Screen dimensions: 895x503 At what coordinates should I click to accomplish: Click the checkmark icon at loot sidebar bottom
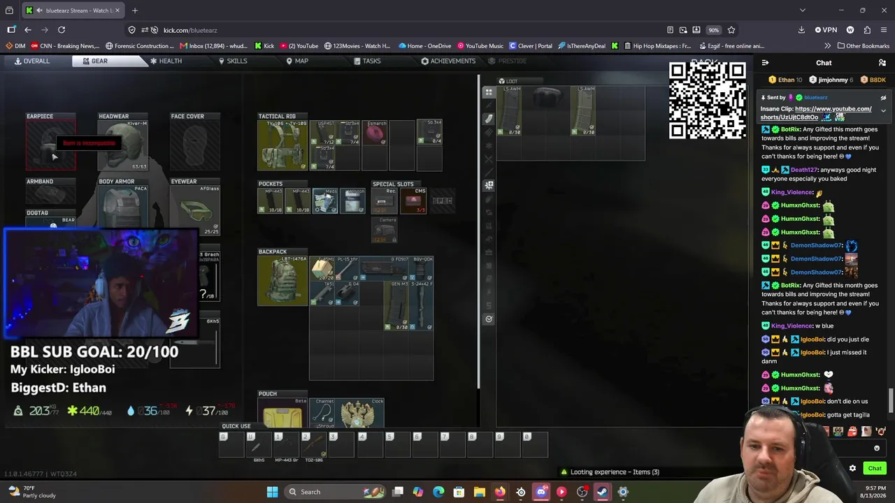pos(489,319)
